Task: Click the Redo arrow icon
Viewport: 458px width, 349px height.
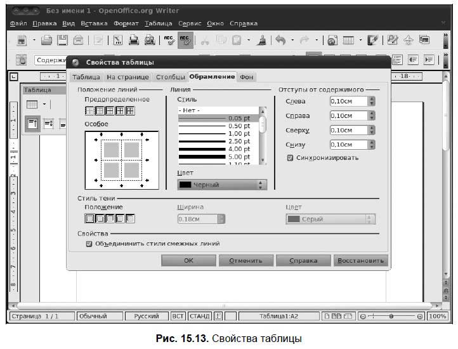Action: pos(304,41)
